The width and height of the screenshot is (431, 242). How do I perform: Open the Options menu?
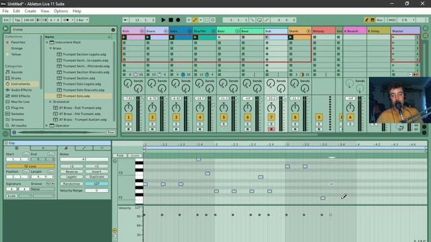(61, 11)
